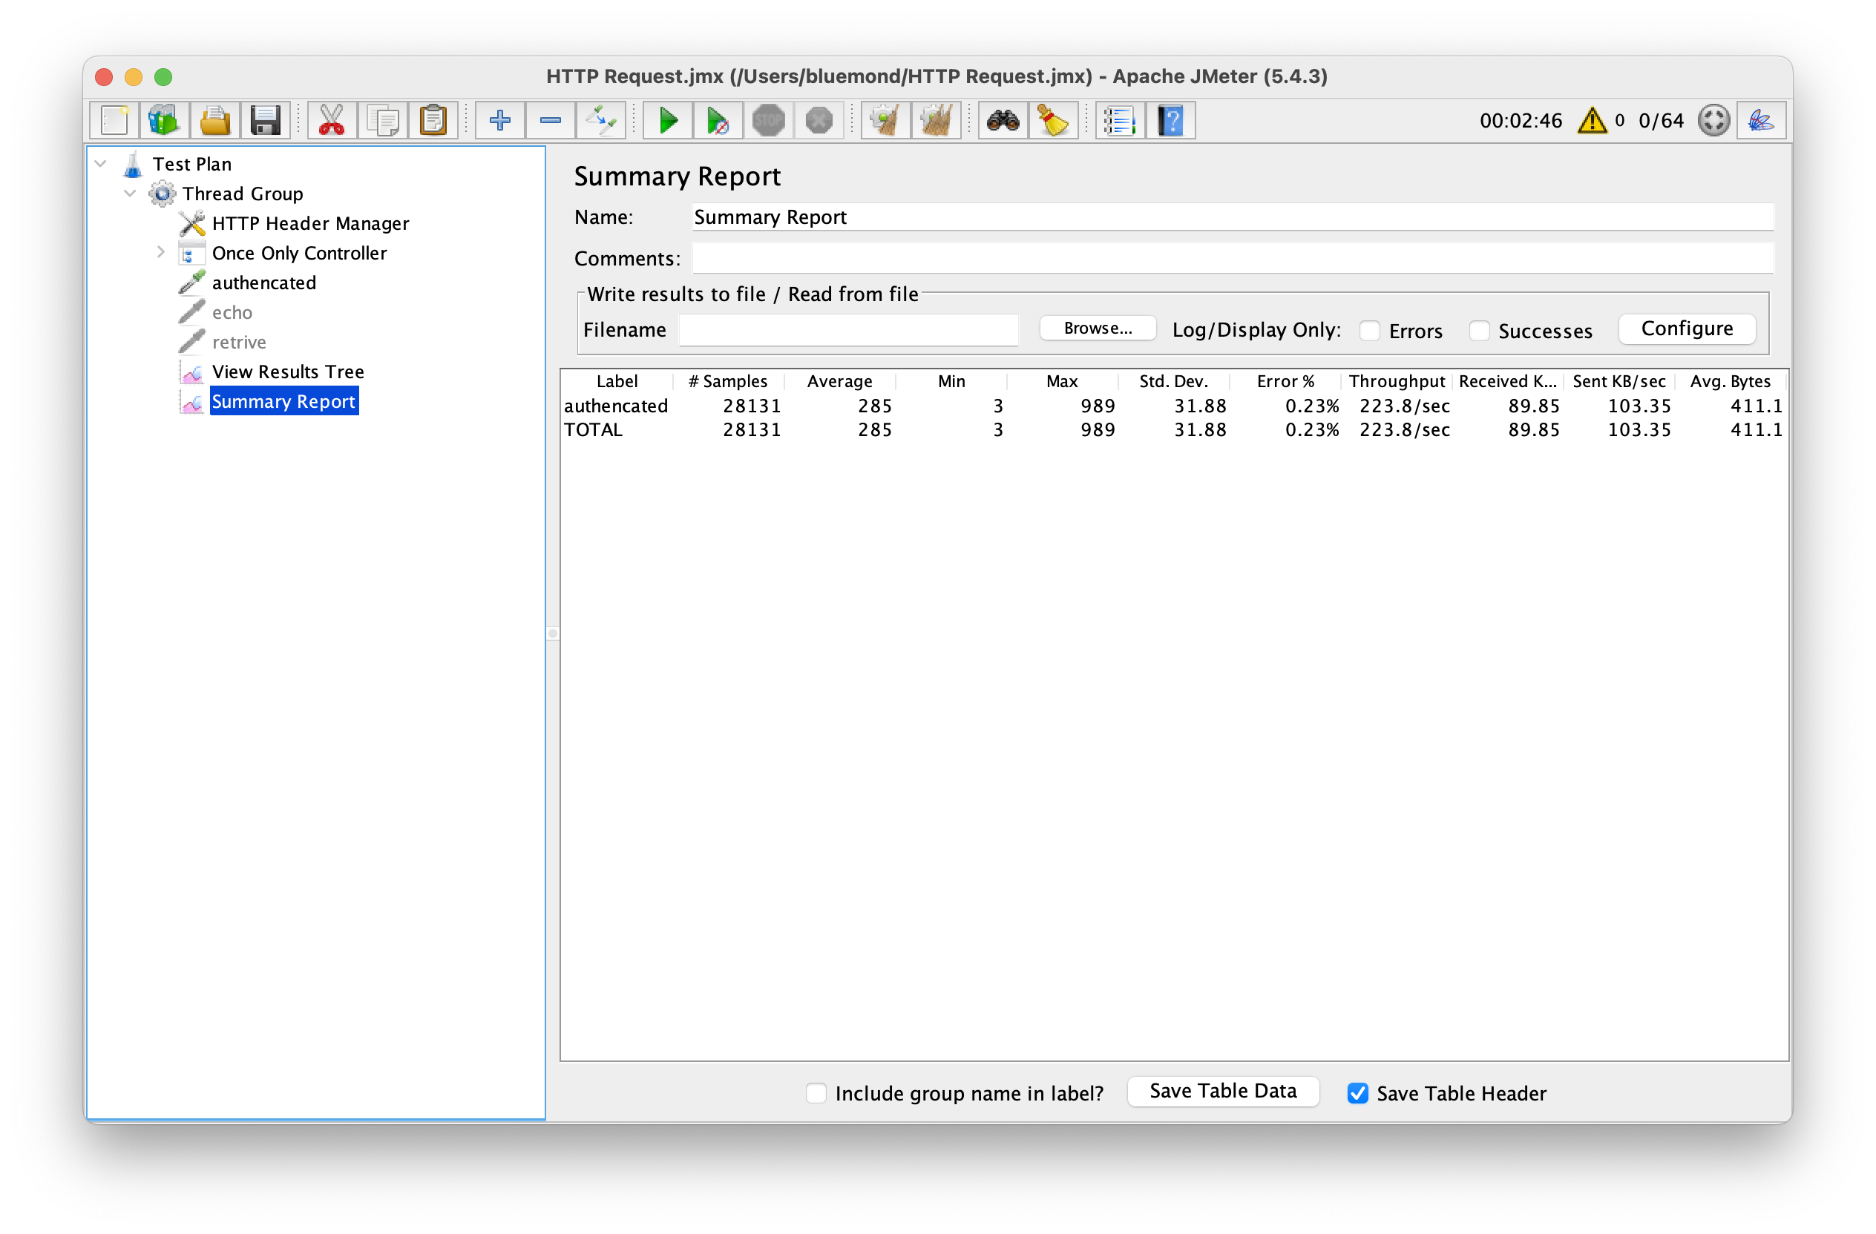Check Include group name in label

816,1093
